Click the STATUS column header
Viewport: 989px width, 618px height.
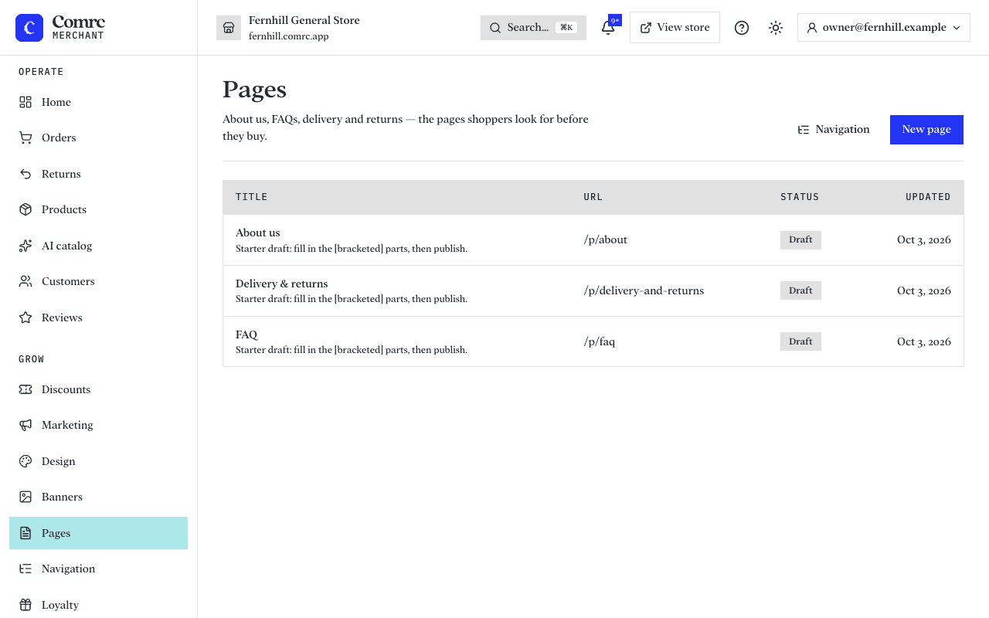[x=800, y=197]
